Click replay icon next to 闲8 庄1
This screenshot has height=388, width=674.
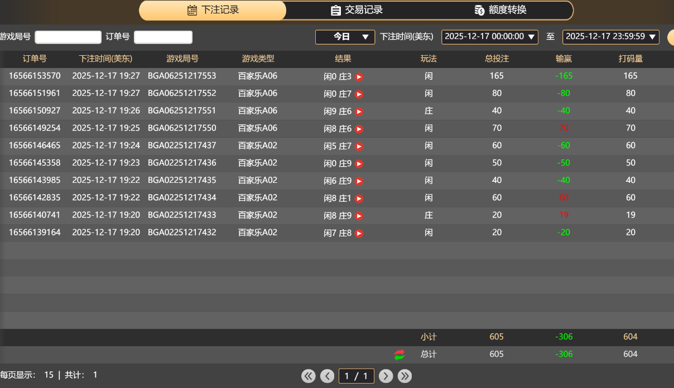click(359, 198)
